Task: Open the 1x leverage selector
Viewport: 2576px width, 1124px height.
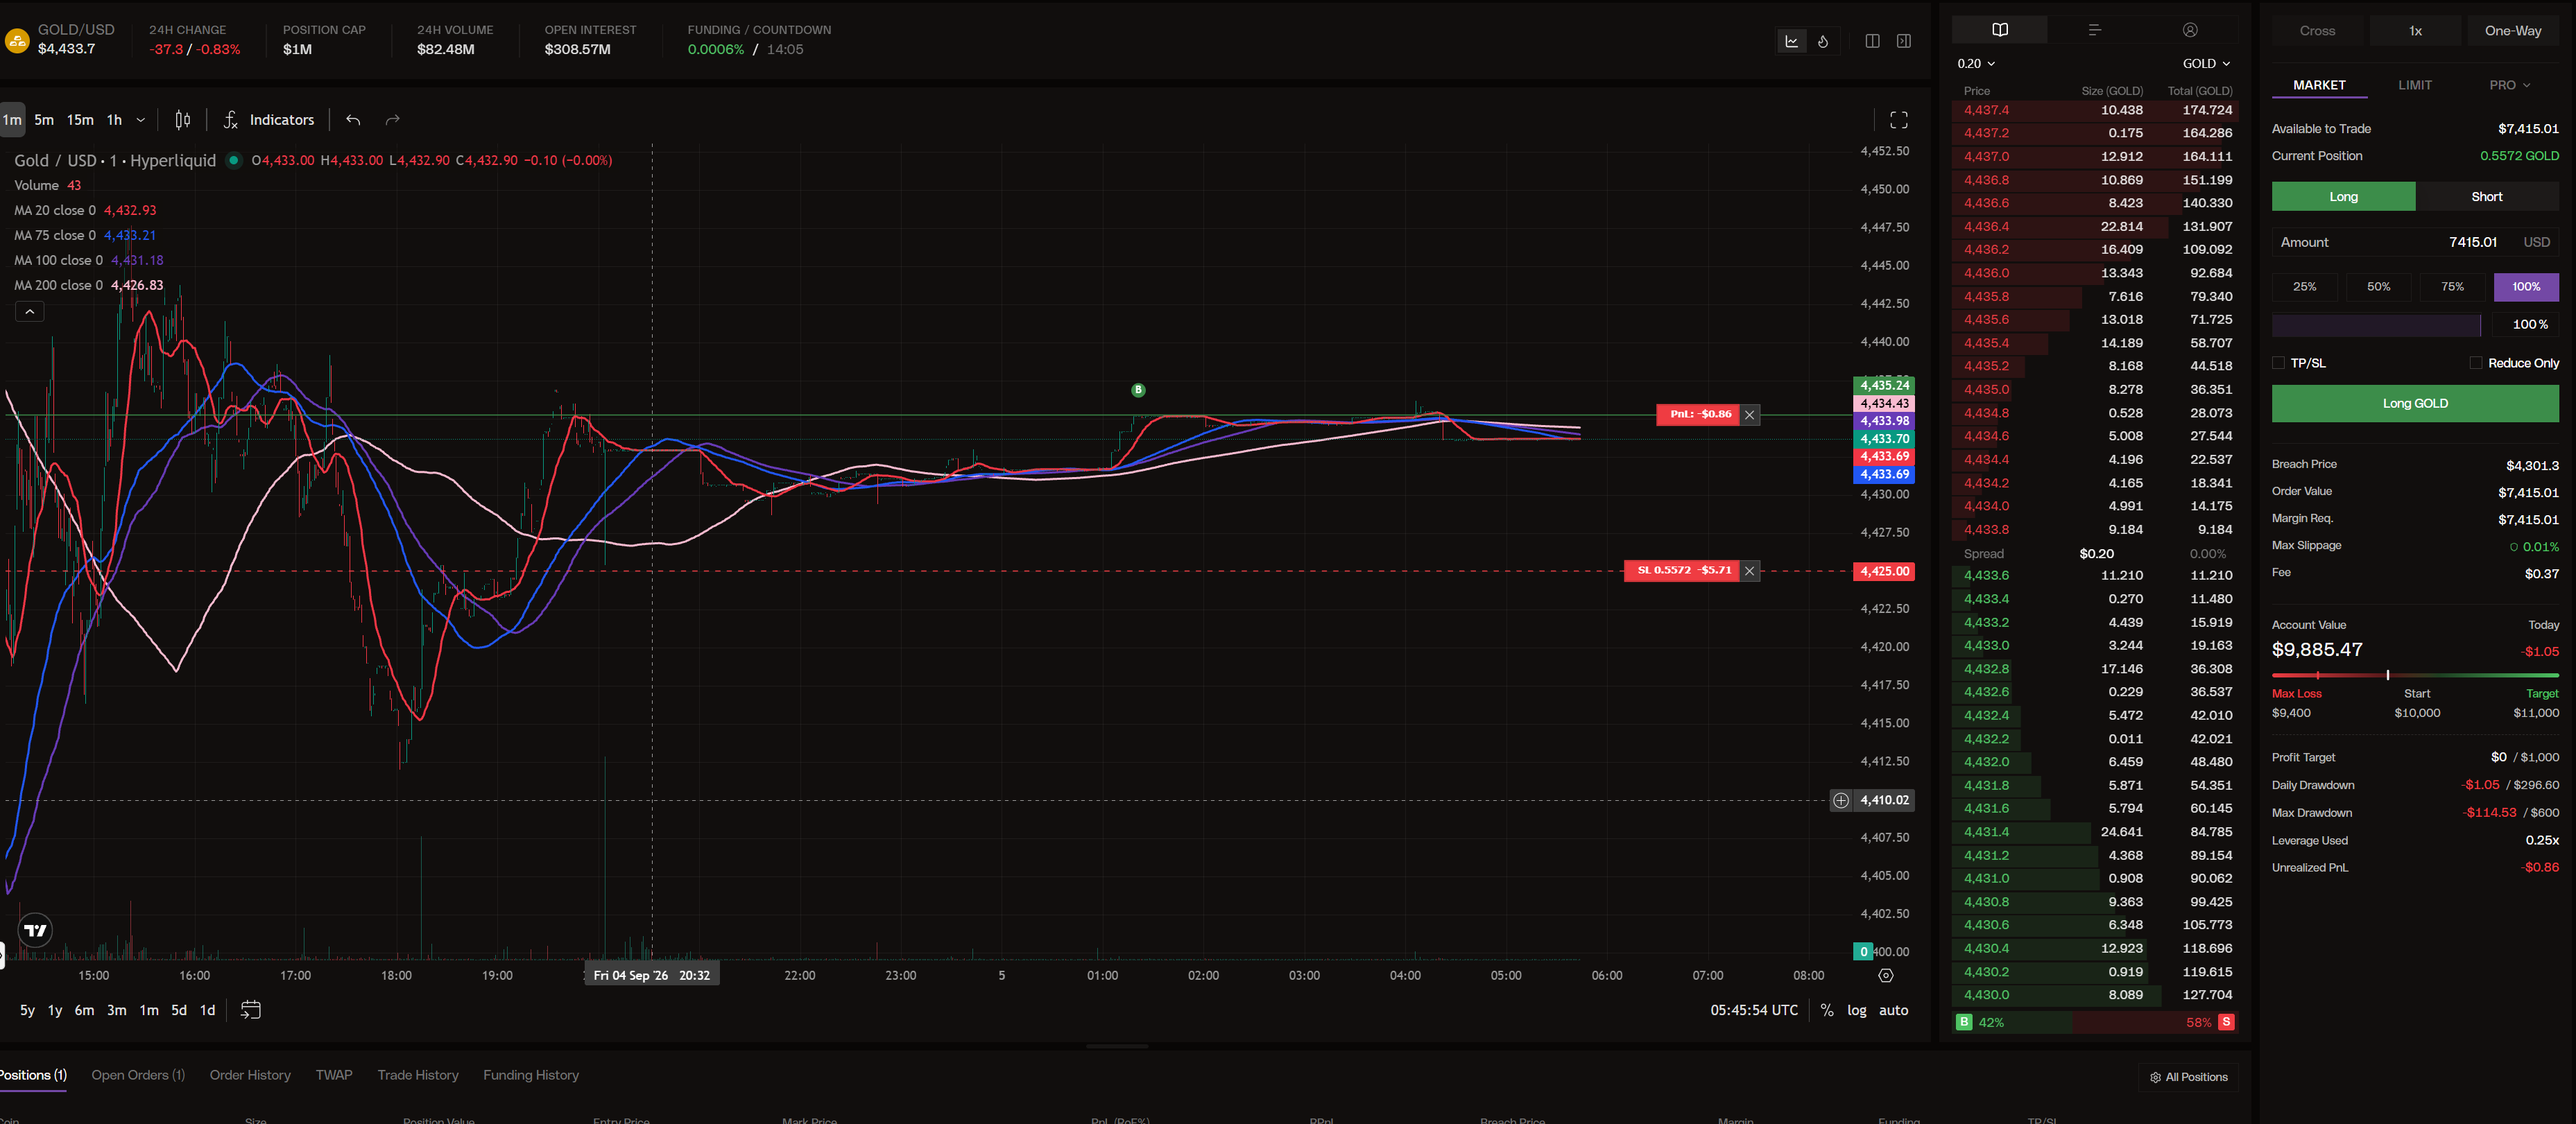Action: click(2415, 31)
